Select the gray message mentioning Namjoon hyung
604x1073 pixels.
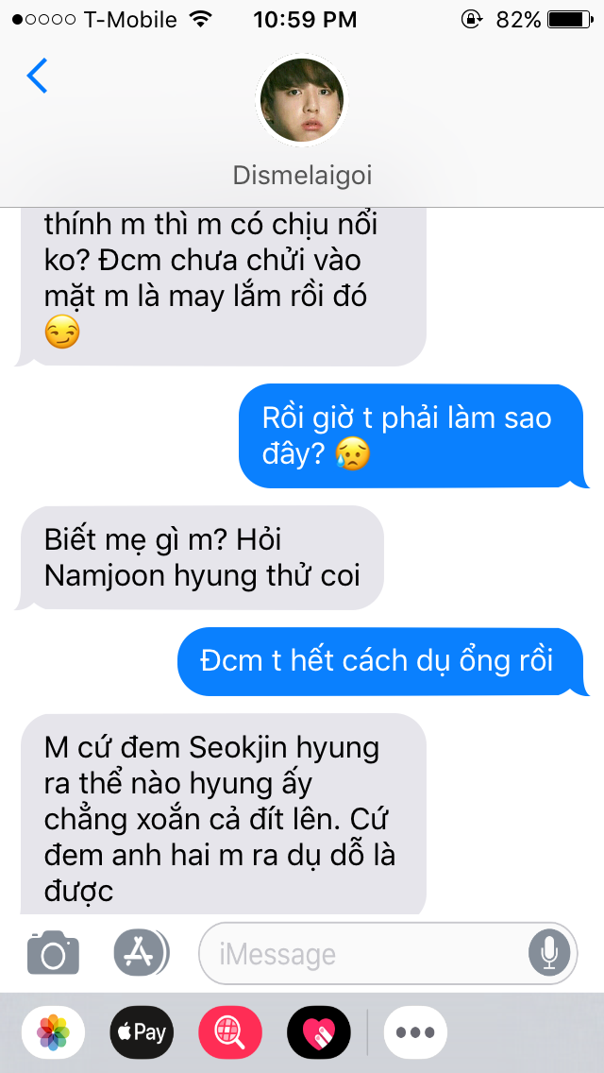tap(203, 557)
